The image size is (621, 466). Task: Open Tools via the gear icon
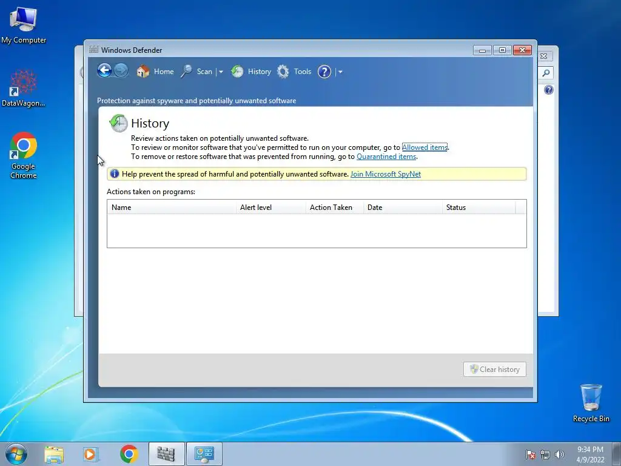(283, 72)
